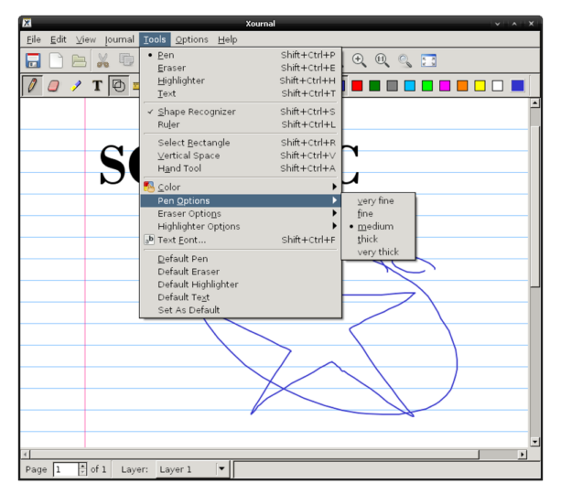Click the New blank page icon
The height and width of the screenshot is (494, 561).
[56, 60]
